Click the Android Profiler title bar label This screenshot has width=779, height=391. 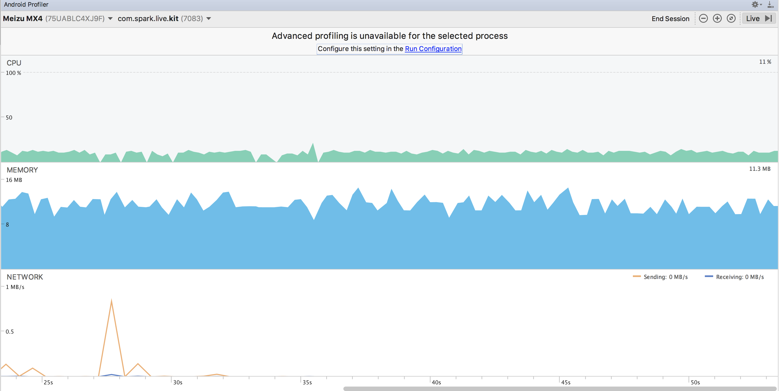pyautogui.click(x=26, y=4)
